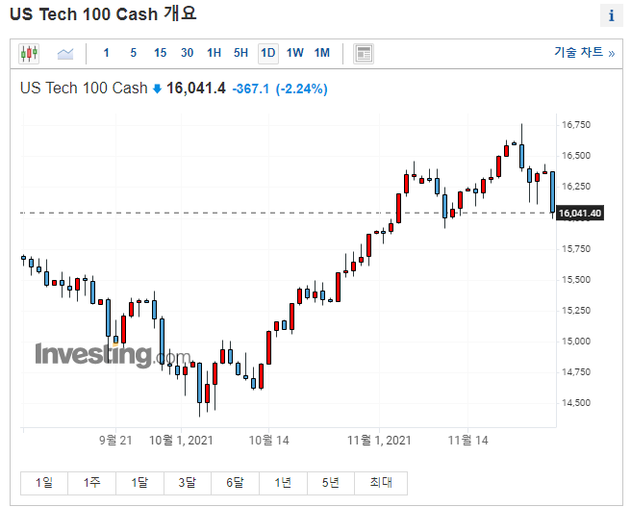Click the 16,750 axis value

point(576,125)
